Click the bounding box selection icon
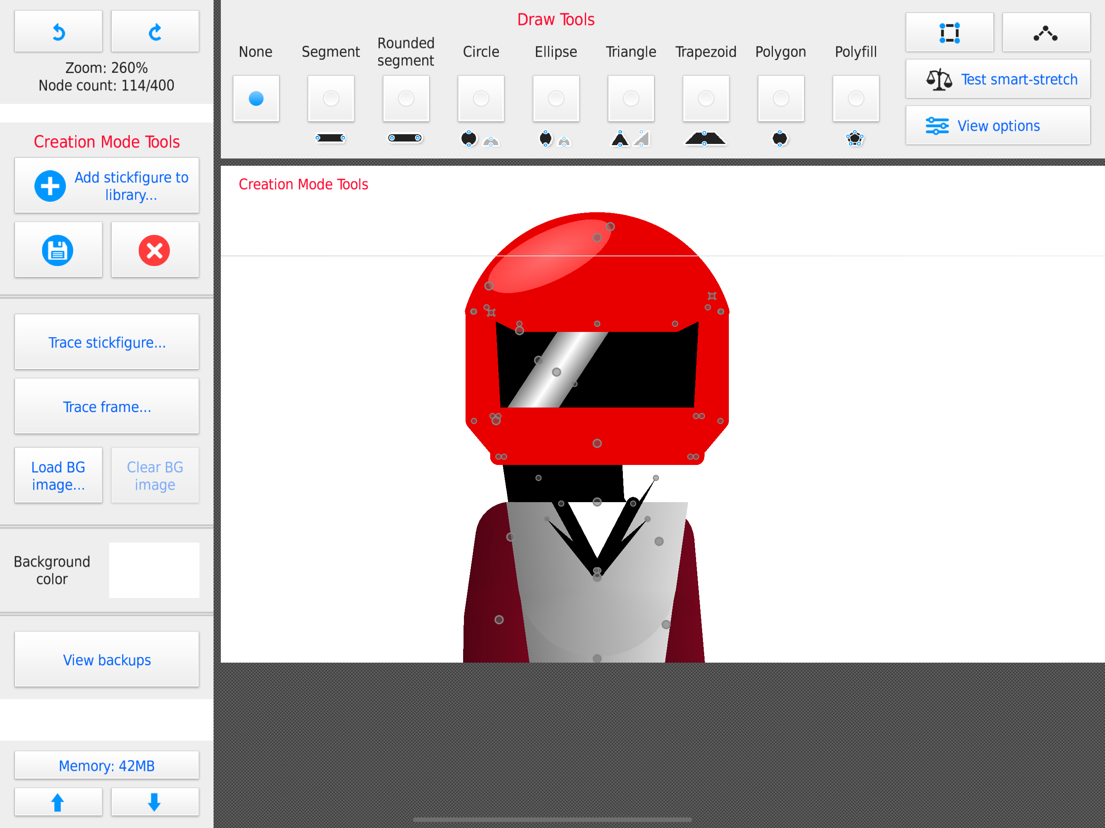This screenshot has height=828, width=1105. (949, 32)
